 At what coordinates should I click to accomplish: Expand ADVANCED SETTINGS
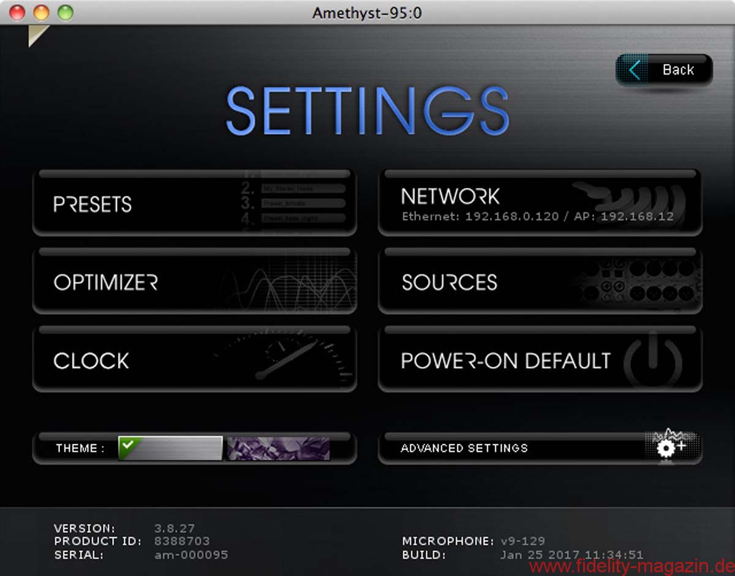coord(464,448)
